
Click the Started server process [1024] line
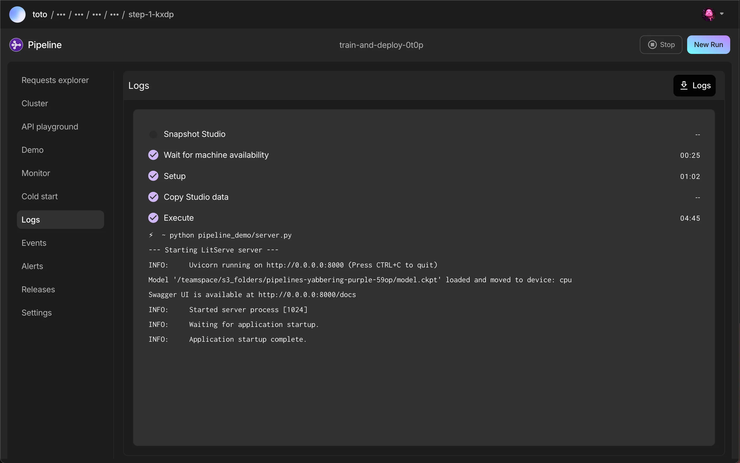[x=228, y=309]
